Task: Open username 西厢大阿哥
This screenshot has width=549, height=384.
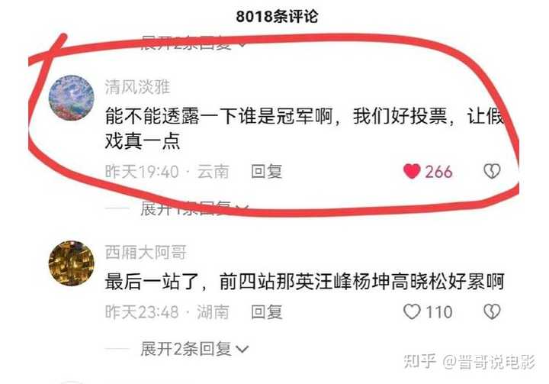Action: [146, 252]
